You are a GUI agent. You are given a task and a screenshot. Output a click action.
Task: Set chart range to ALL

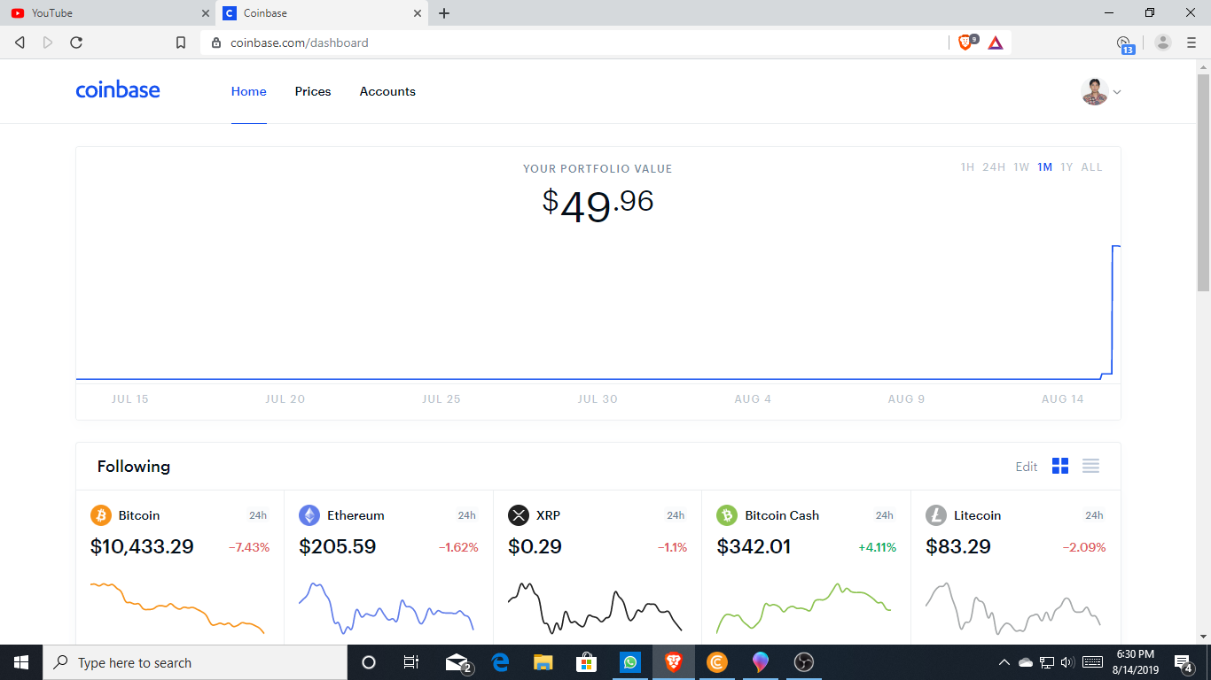point(1091,167)
